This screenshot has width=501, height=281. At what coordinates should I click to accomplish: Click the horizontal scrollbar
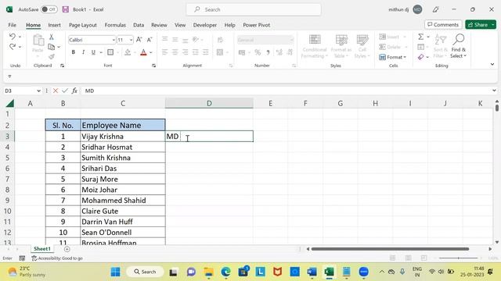pyautogui.click(x=390, y=249)
